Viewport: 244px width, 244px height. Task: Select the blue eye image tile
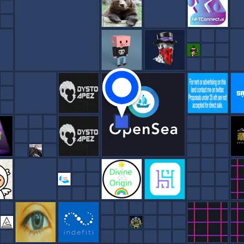point(36,222)
